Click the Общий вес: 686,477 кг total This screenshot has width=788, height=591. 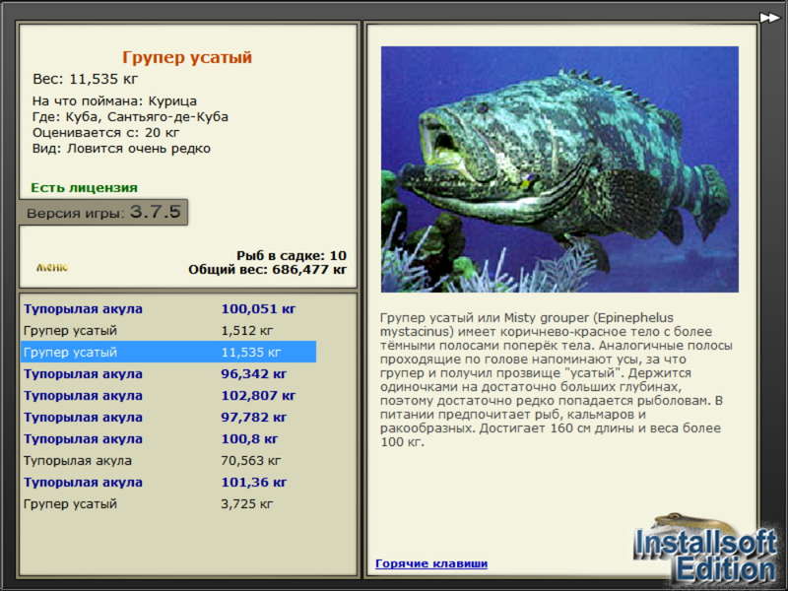click(x=267, y=269)
